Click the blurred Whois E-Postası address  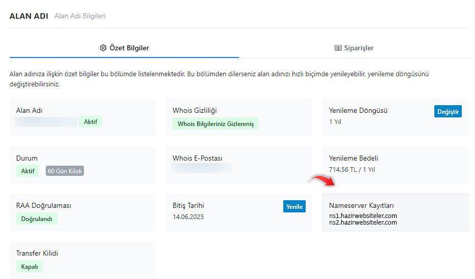pos(201,168)
